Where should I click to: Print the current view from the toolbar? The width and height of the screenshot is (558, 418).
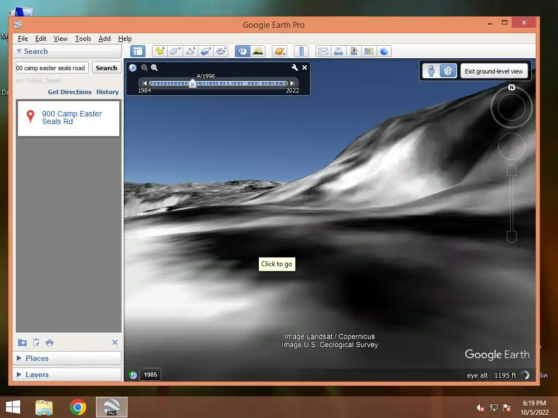tap(338, 51)
